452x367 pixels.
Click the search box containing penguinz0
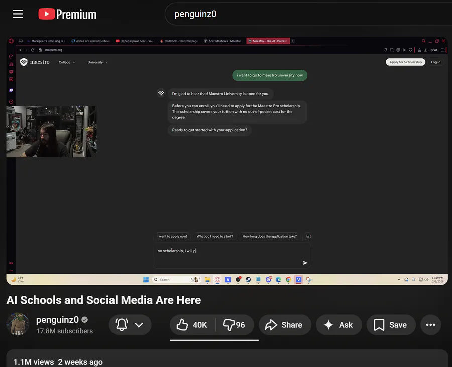[x=308, y=14]
